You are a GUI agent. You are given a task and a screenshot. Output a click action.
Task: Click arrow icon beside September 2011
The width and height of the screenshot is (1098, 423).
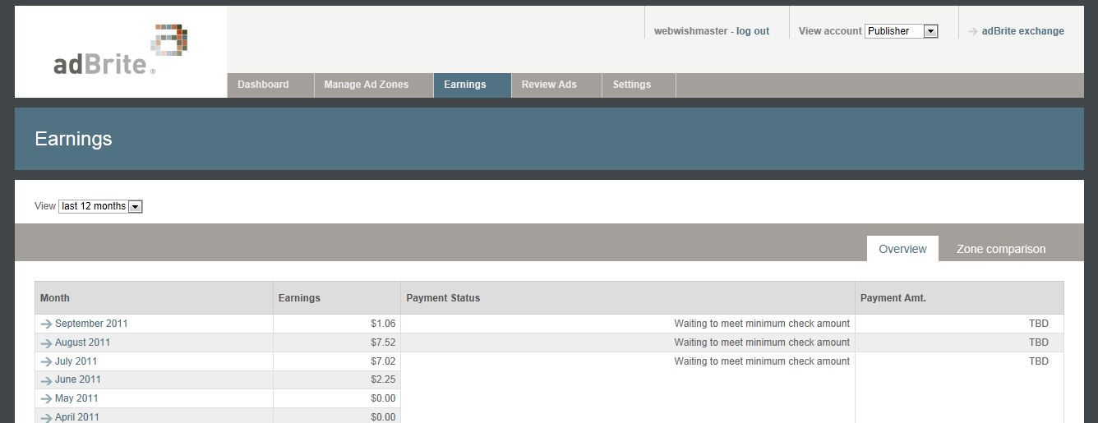coord(46,324)
